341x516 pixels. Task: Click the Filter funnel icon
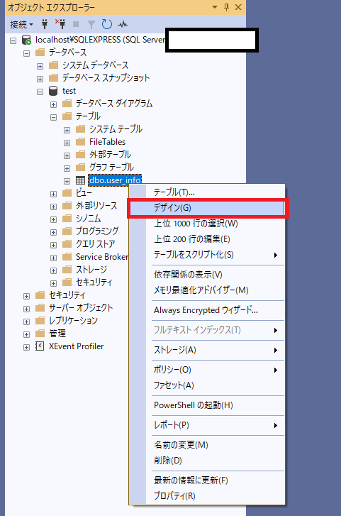(x=91, y=24)
